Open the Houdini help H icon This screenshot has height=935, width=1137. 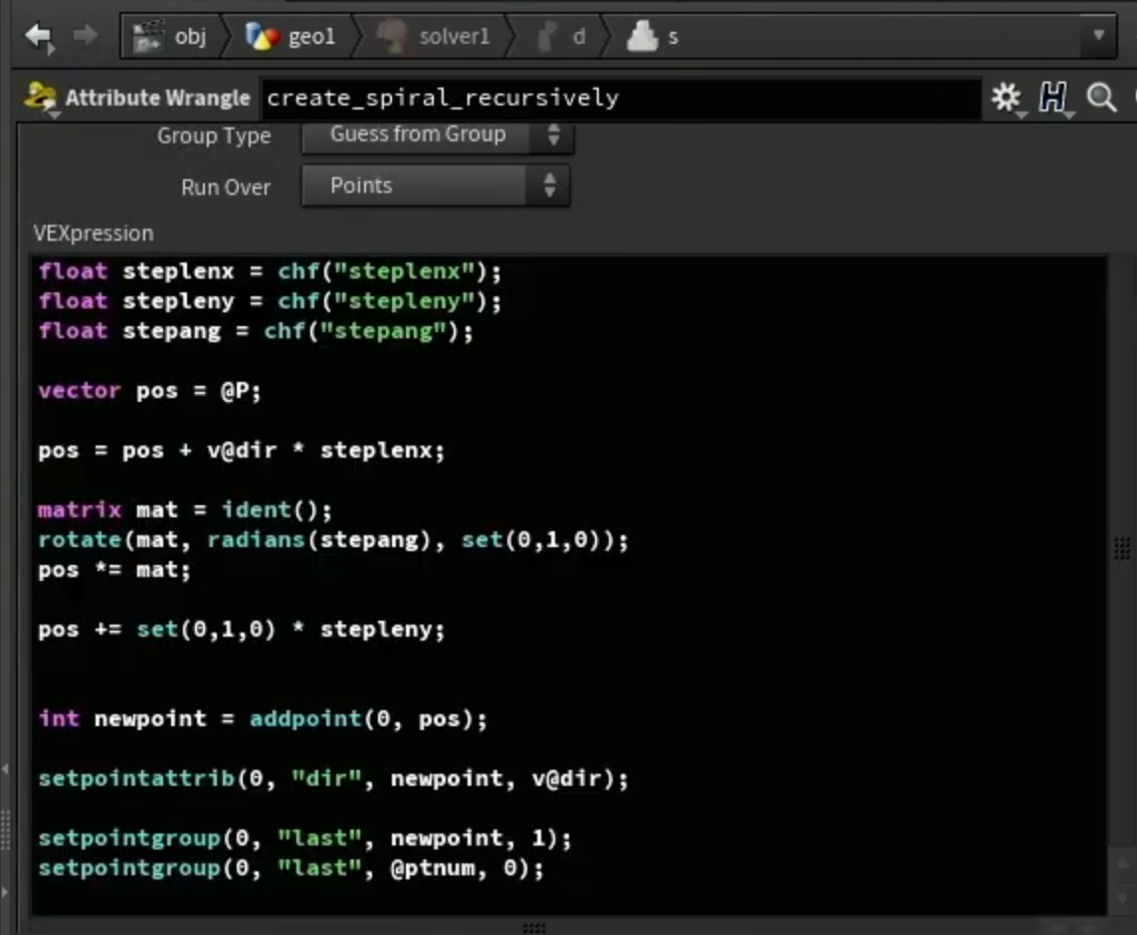[1052, 97]
